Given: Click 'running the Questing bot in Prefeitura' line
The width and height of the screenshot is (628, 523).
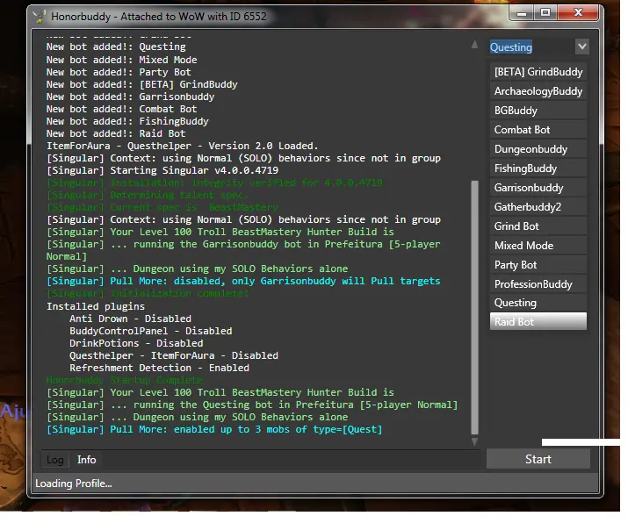Looking at the screenshot, I should (x=252, y=405).
